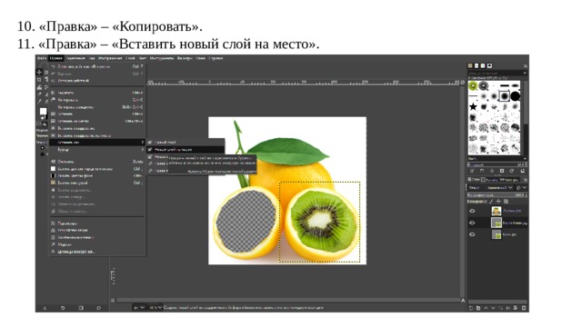The image size is (582, 327).
Task: Open the layer blend mode dropdown
Action: pyautogui.click(x=490, y=188)
